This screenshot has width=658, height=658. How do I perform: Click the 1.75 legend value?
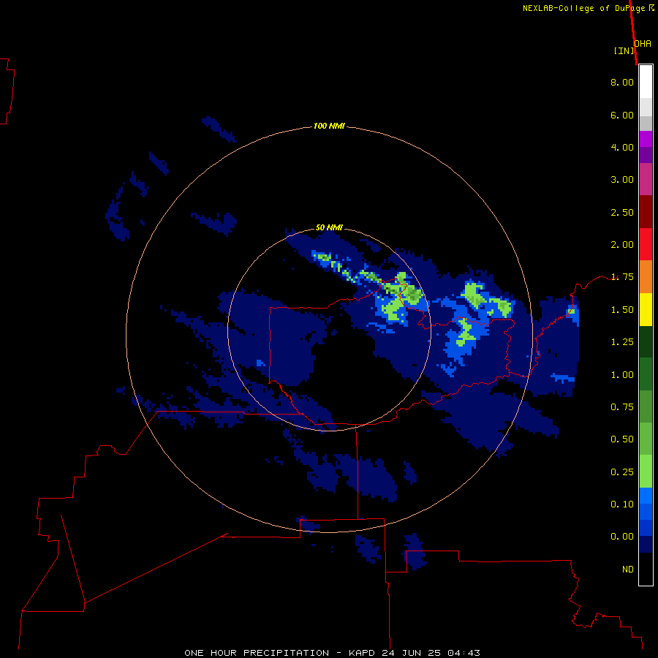coord(622,277)
